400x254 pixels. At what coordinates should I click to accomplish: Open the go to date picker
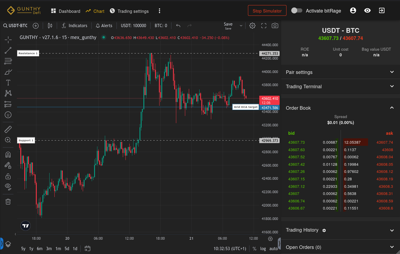pos(88,248)
